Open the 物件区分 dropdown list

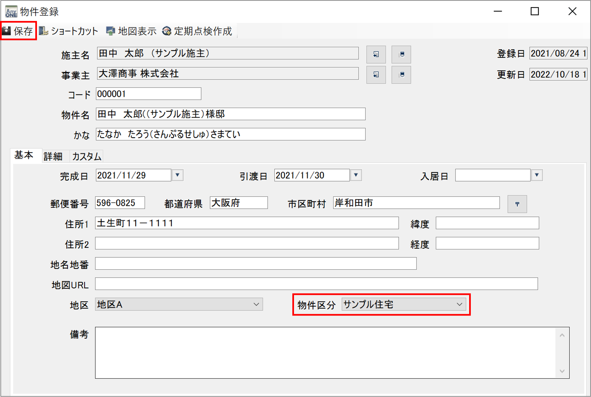(459, 304)
